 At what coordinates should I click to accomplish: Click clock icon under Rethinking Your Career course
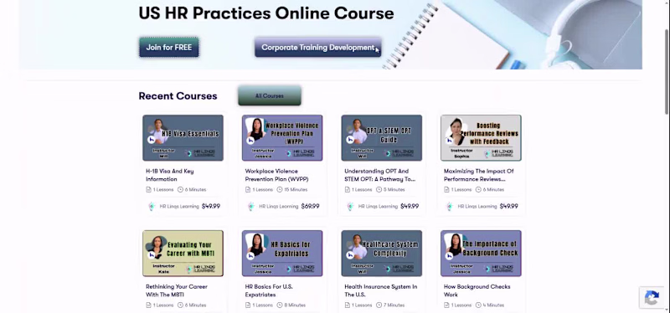180,305
